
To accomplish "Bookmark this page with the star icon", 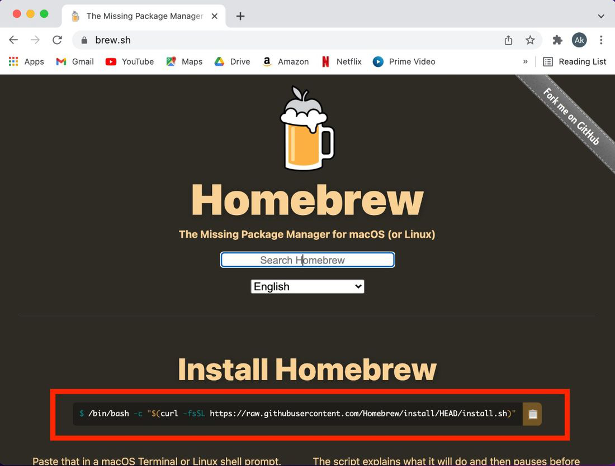I will point(530,40).
